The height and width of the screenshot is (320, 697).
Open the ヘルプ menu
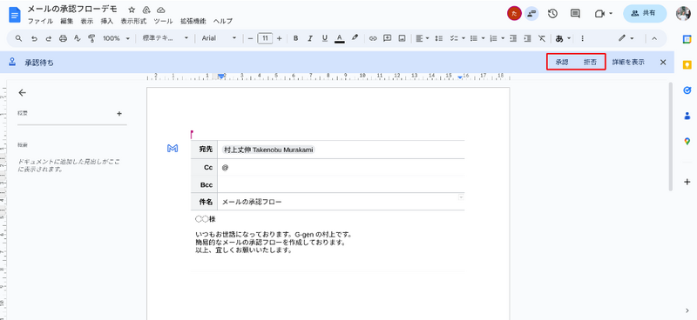[223, 21]
